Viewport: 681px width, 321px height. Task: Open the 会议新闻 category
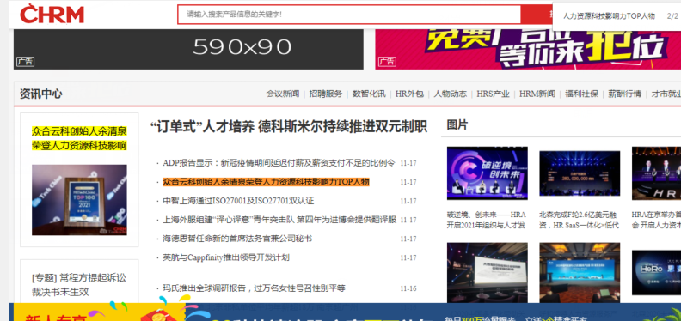(x=283, y=94)
